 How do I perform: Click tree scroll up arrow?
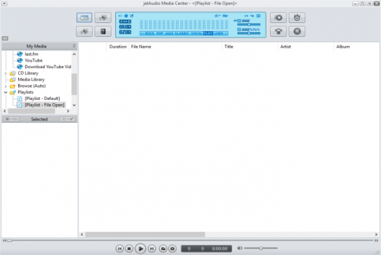tap(74, 54)
